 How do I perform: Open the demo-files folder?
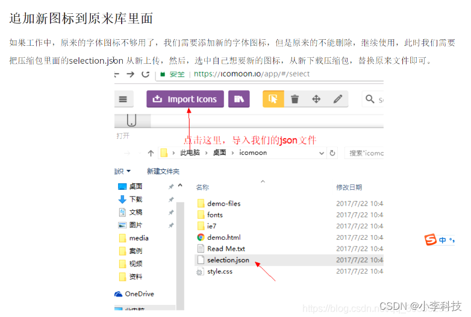coord(223,204)
